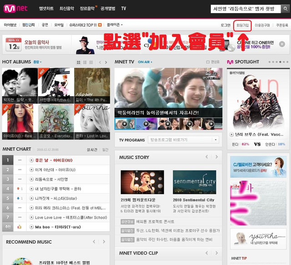Open the TV menu
Screen dimensions: 291x265
pos(124,9)
